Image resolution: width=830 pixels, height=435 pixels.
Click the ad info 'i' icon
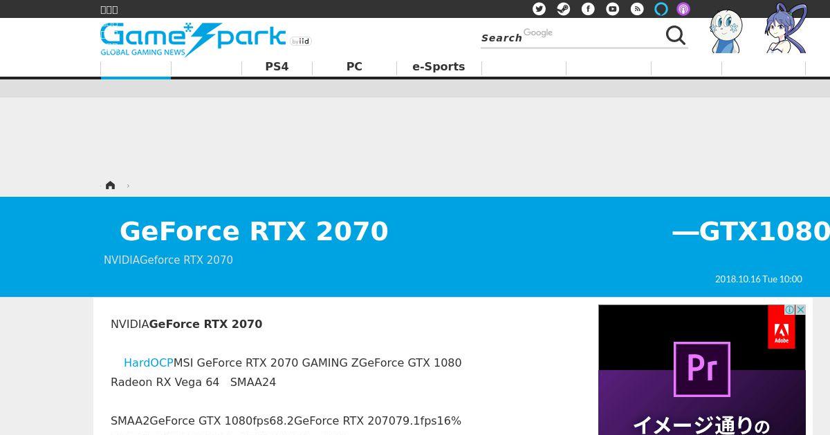[789, 310]
